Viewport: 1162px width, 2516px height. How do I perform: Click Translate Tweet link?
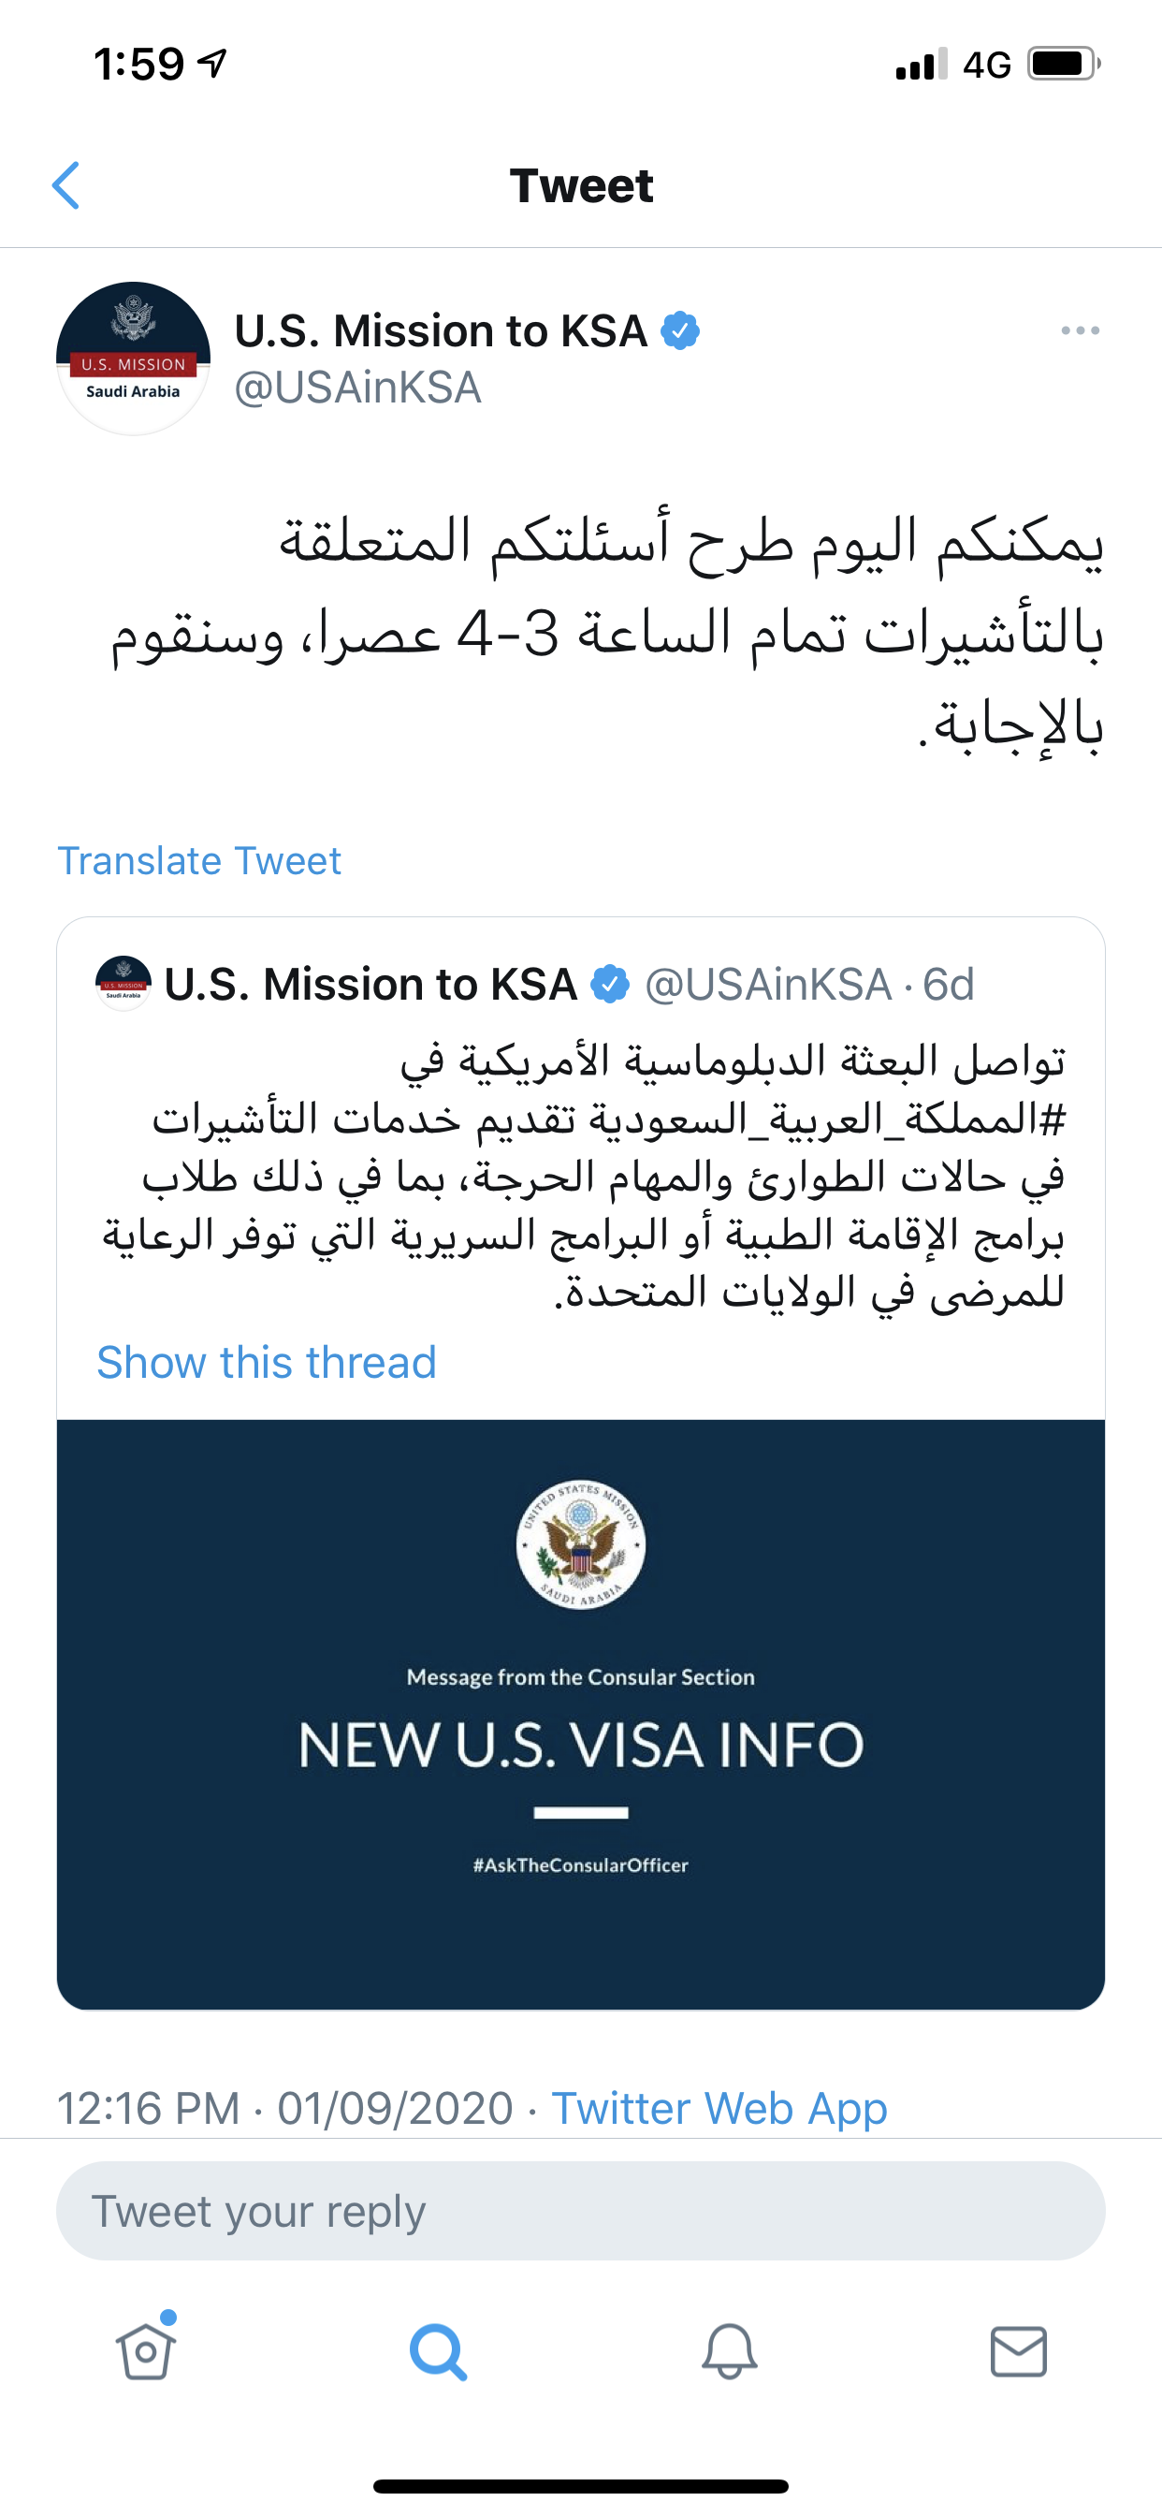(199, 860)
